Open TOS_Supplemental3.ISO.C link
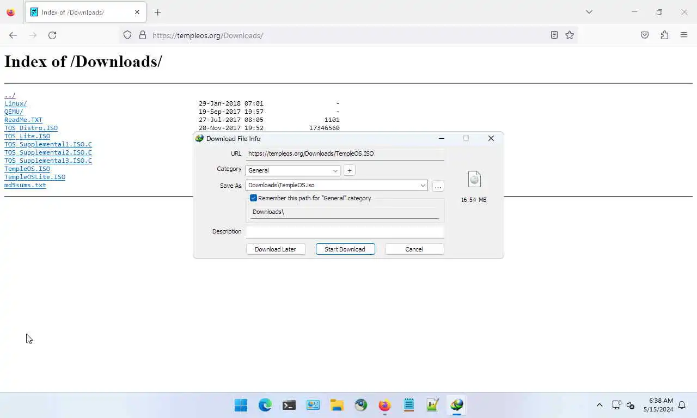This screenshot has height=418, width=697. pos(48,161)
